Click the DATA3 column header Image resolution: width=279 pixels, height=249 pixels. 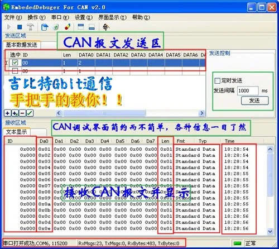pos(138,55)
